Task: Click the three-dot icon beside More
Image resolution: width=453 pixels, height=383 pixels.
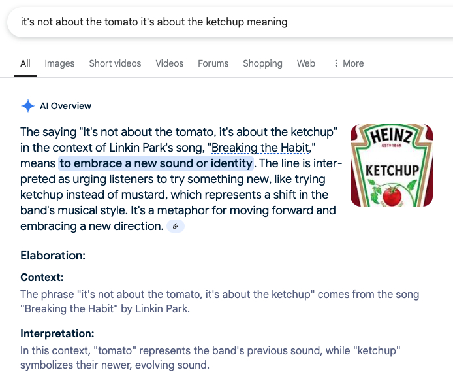Action: [336, 63]
